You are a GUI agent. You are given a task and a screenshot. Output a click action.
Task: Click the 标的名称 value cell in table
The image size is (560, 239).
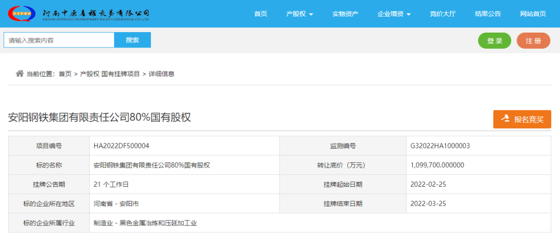click(x=184, y=165)
